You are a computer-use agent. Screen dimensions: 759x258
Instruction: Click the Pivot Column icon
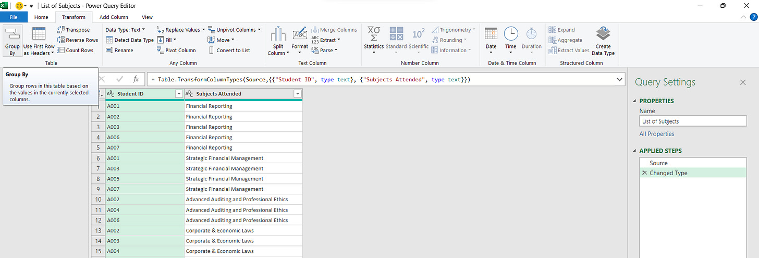161,50
